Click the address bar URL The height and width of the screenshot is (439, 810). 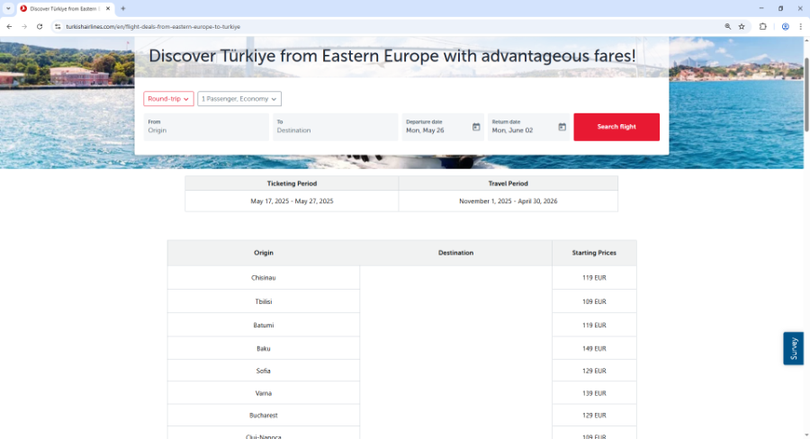point(153,26)
